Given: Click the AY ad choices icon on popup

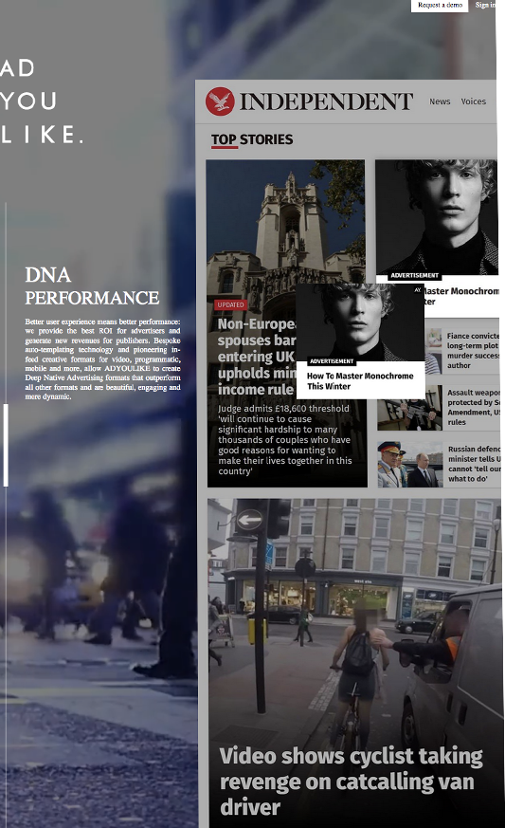Looking at the screenshot, I should (418, 289).
